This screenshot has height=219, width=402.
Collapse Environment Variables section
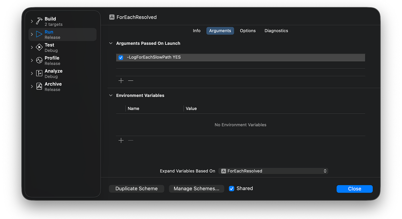(111, 95)
